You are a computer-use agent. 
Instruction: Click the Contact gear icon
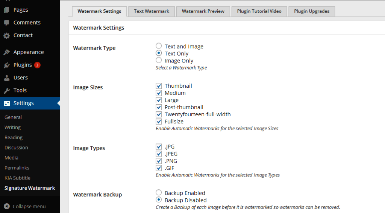click(7, 36)
